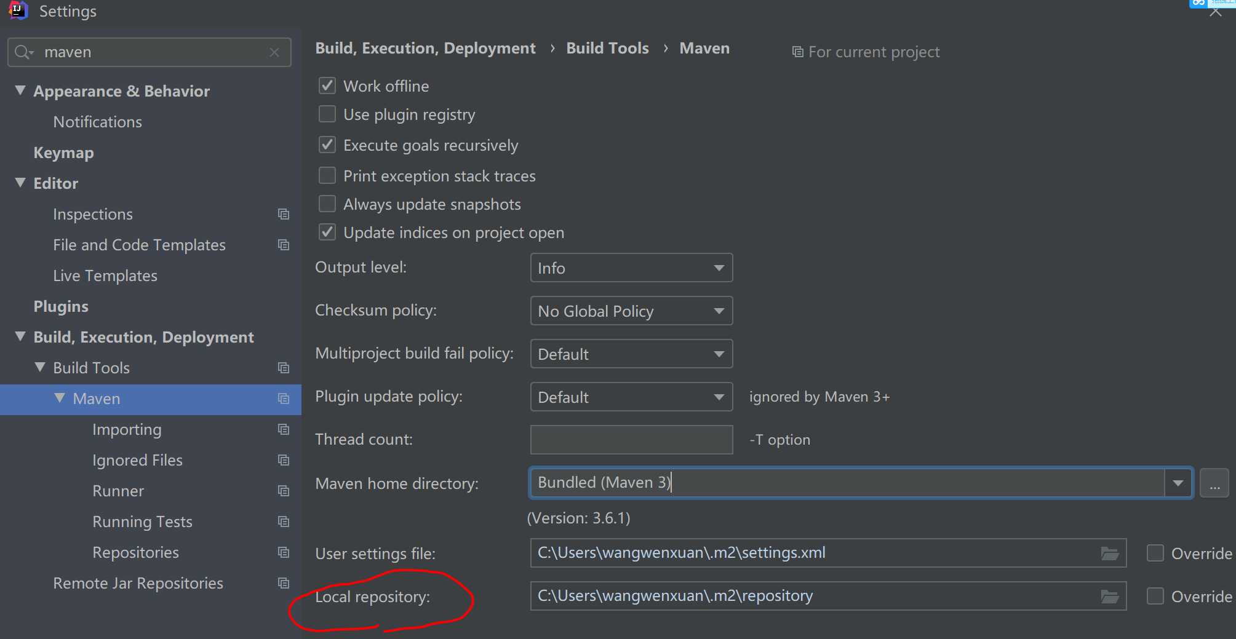Image resolution: width=1236 pixels, height=639 pixels.
Task: Open the Output level dropdown
Action: (631, 268)
